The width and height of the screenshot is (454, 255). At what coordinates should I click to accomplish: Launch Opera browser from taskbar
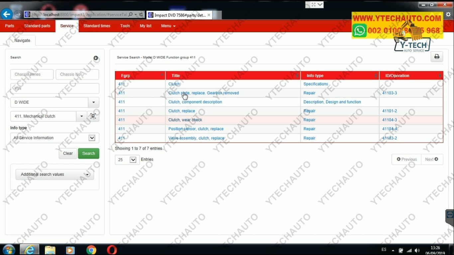click(x=112, y=250)
